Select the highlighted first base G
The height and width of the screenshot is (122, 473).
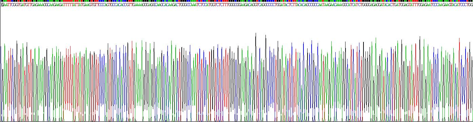[2, 5]
